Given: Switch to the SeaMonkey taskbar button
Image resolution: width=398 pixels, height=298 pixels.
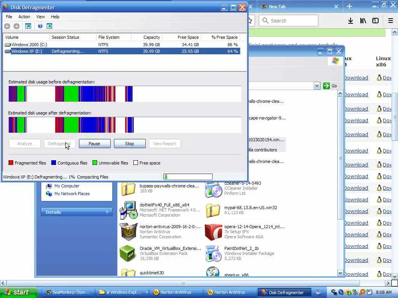Looking at the screenshot, I should (x=68, y=293).
